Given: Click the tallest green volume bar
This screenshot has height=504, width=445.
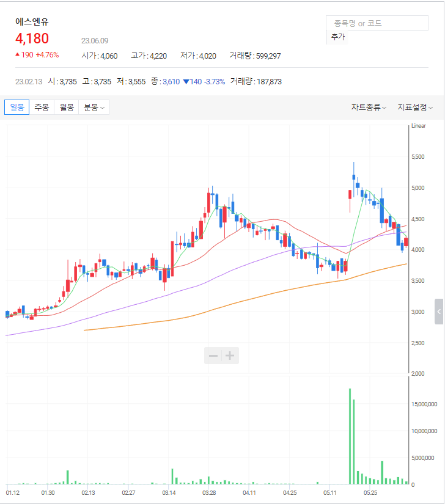Looking at the screenshot, I should click(x=350, y=436).
